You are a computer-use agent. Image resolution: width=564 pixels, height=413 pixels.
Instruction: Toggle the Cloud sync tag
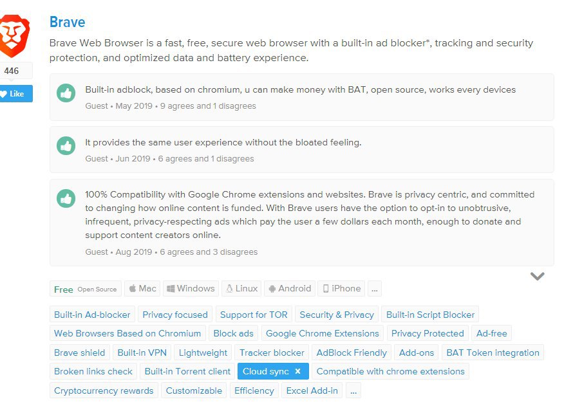coord(266,371)
